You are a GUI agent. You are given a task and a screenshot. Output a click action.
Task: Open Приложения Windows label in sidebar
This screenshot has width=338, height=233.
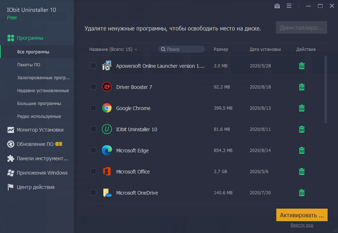42,173
